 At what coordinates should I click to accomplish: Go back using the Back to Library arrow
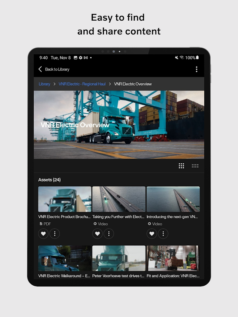coord(40,69)
